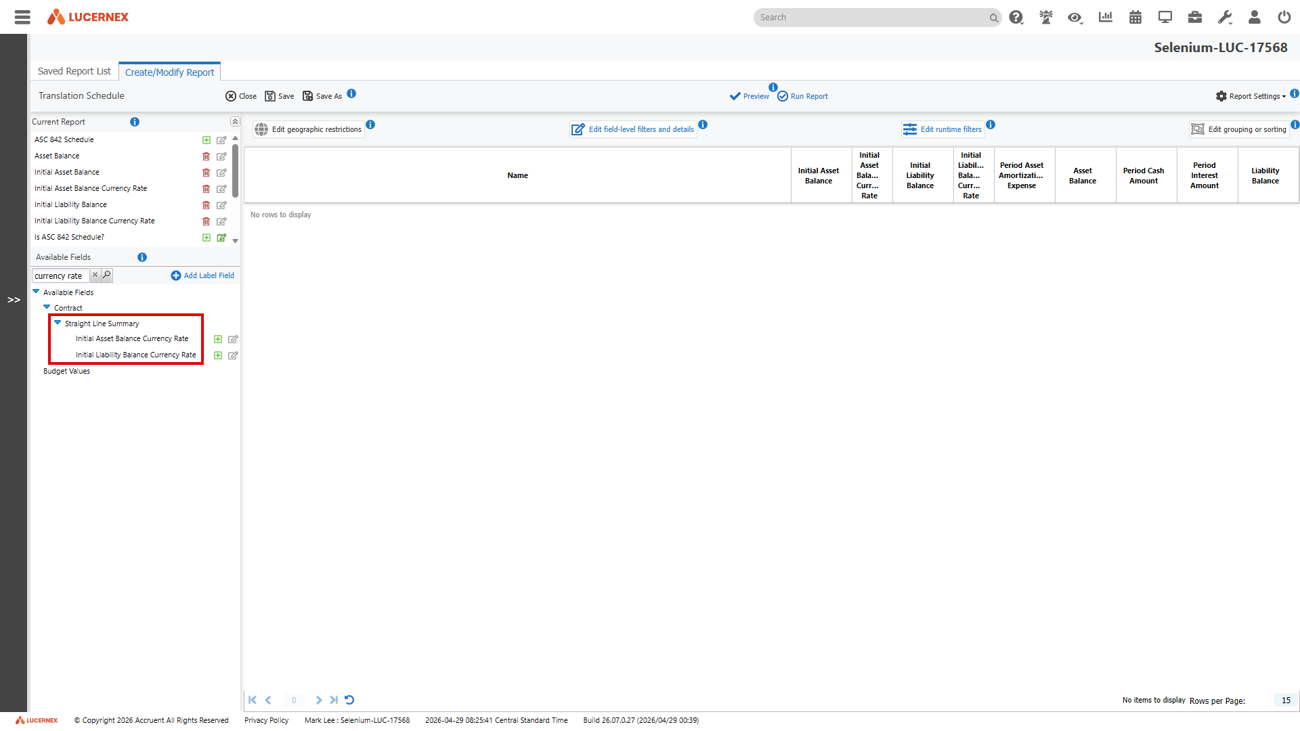The image size is (1300, 731).
Task: Edit the Asset Balance field
Action: tap(221, 156)
